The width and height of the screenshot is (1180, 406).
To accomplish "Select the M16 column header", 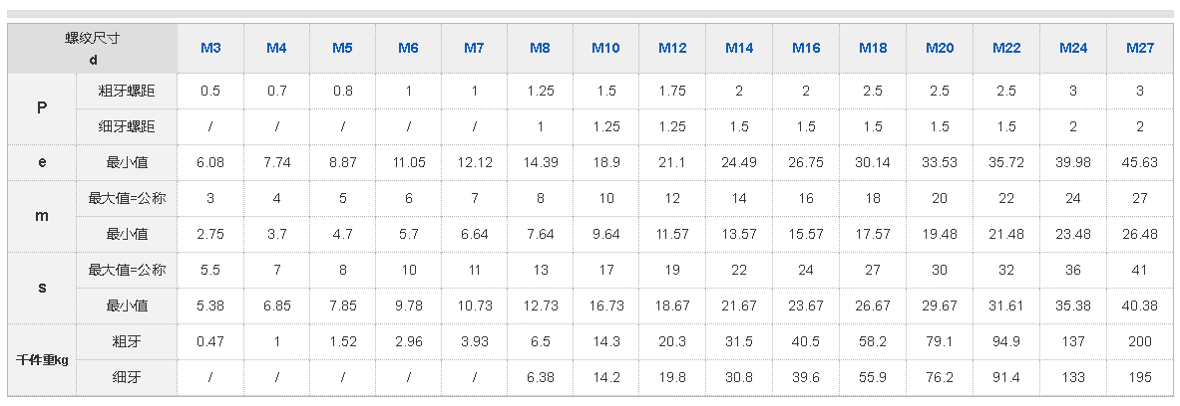I will pos(806,48).
